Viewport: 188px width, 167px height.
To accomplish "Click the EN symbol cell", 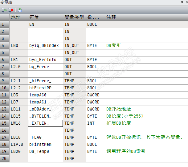I will click(45, 25).
